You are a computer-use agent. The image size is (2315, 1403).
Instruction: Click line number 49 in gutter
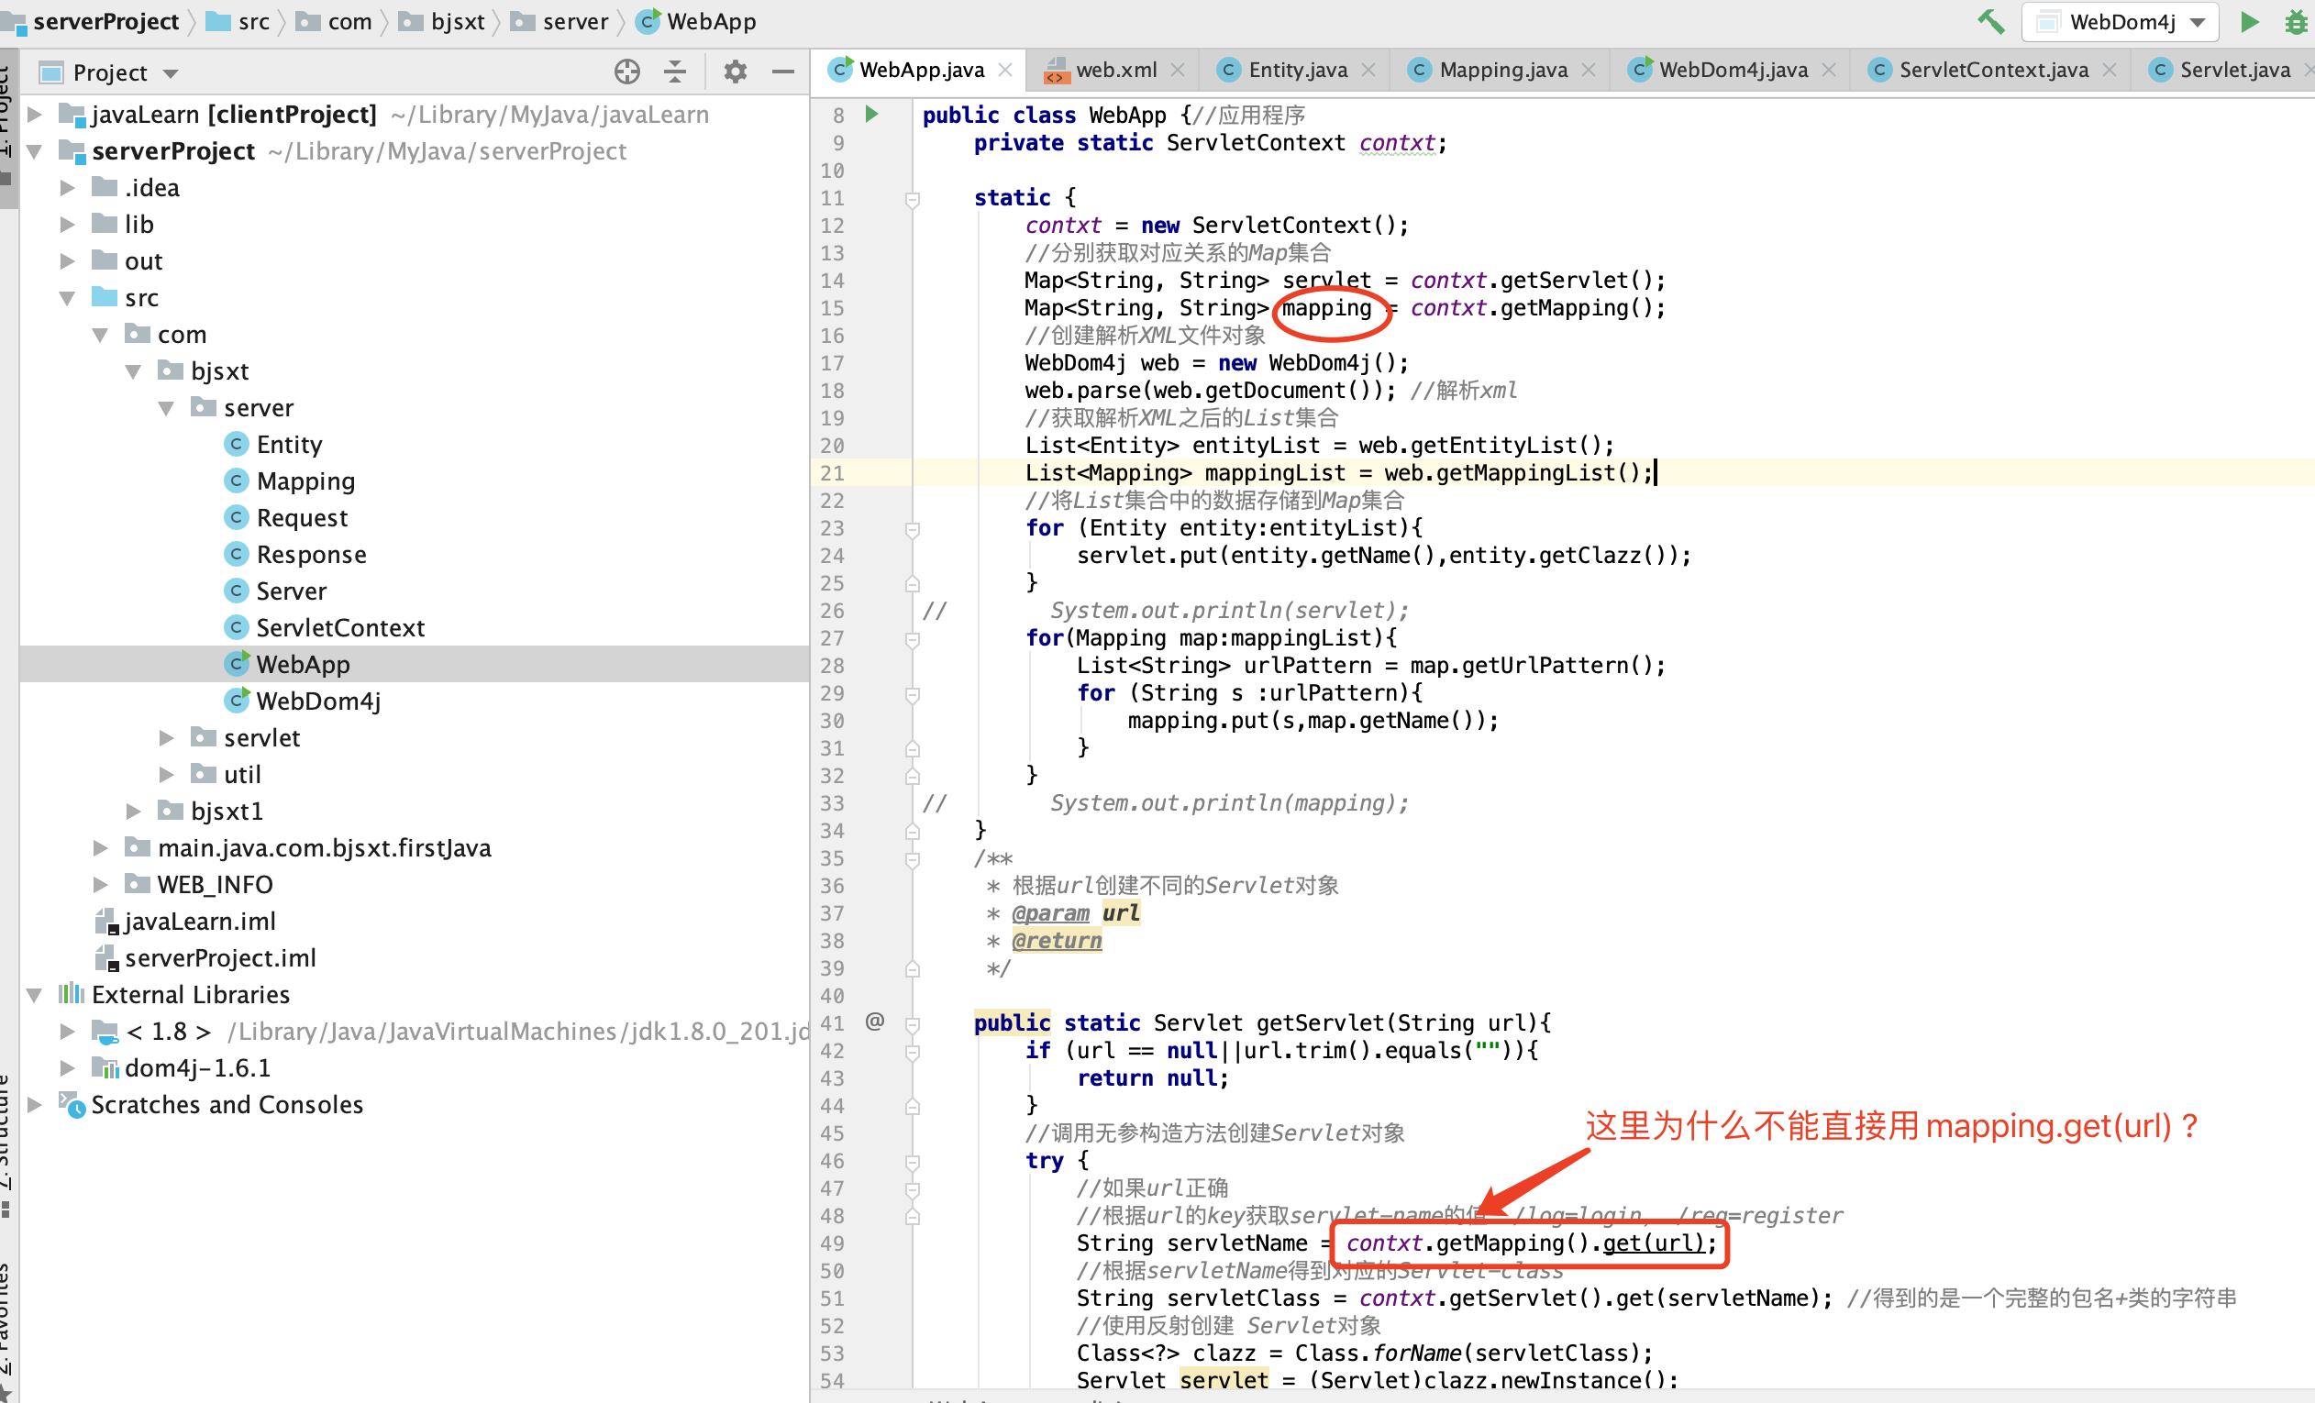point(832,1243)
